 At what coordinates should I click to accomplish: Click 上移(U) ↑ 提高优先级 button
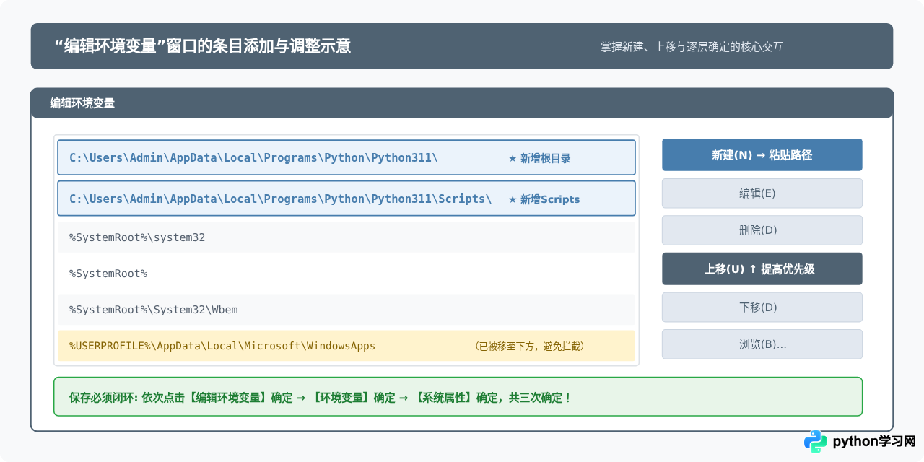[762, 269]
